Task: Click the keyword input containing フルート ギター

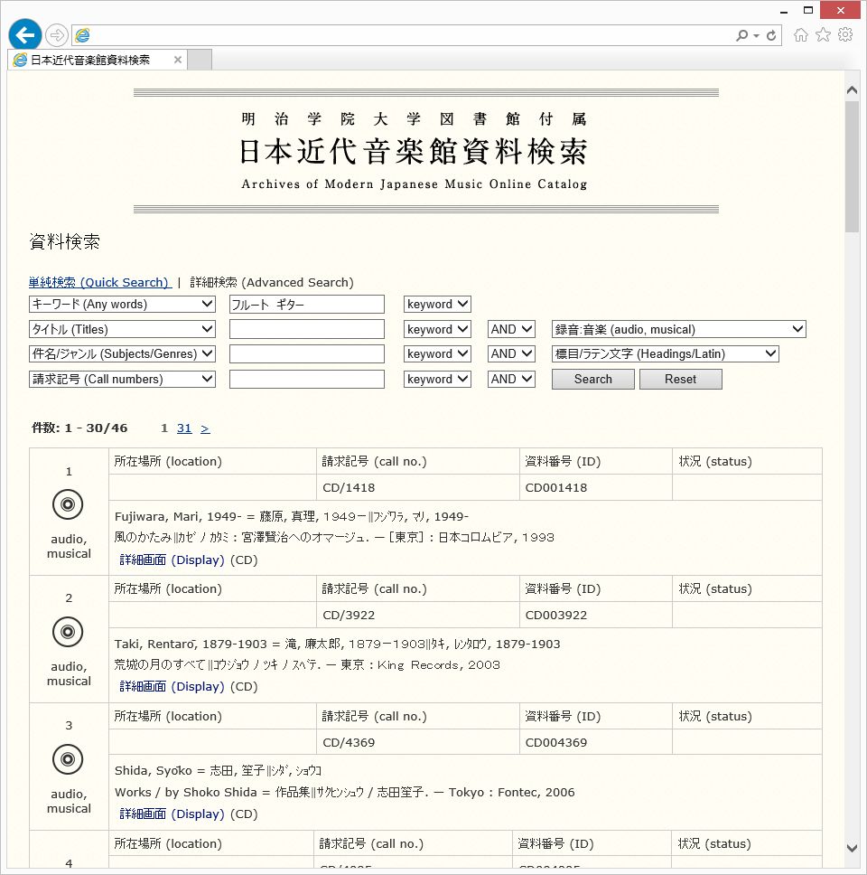Action: pos(306,305)
